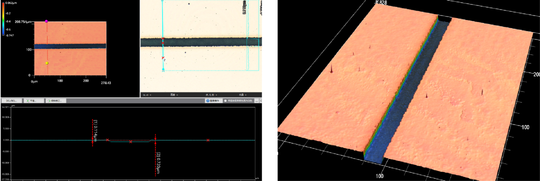Image resolution: width=540 pixels, height=181 pixels.
Task: Open the rightmost dropdown below microscope image
Action: 243,94
